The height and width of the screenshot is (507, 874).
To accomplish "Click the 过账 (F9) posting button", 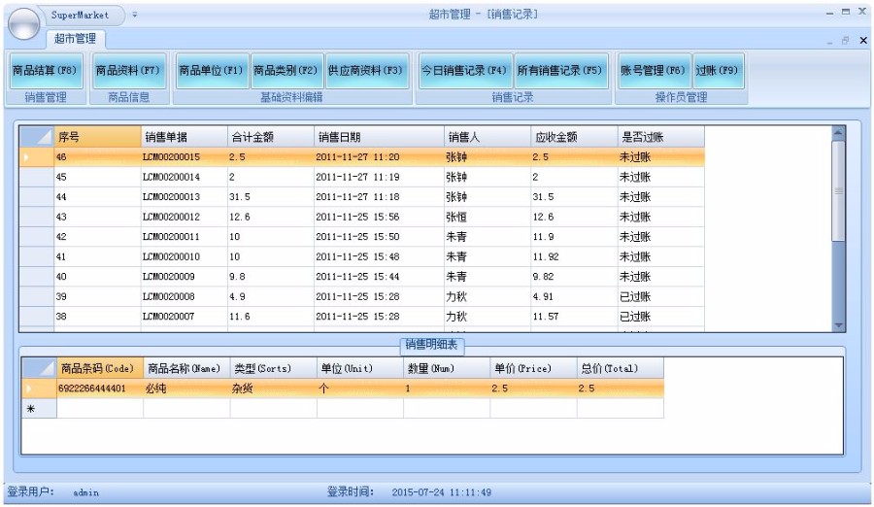I will pyautogui.click(x=718, y=70).
